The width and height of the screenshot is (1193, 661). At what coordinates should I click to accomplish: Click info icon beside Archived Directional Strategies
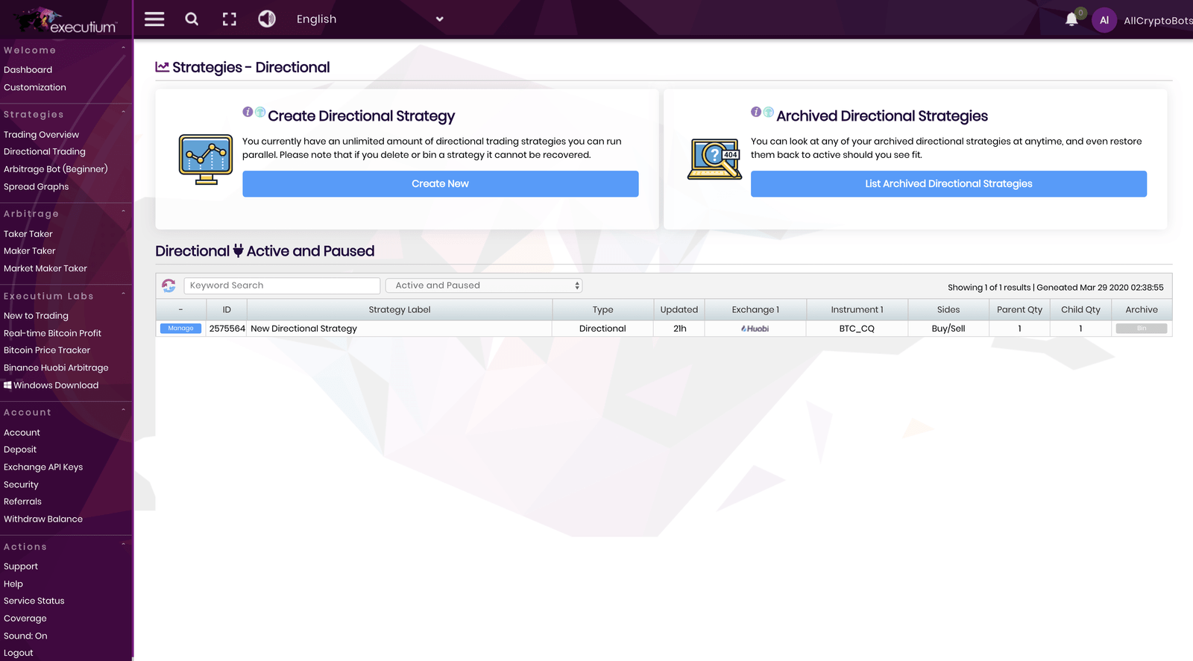(756, 112)
